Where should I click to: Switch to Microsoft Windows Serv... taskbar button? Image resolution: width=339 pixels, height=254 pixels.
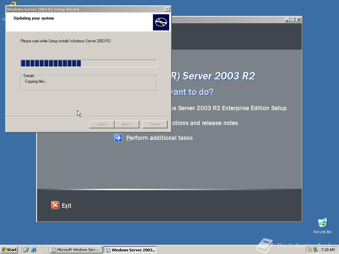coord(76,250)
